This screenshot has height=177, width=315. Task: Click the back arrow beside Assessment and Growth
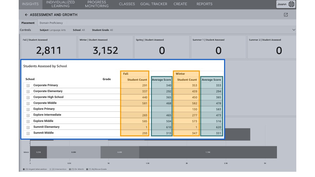point(26,15)
